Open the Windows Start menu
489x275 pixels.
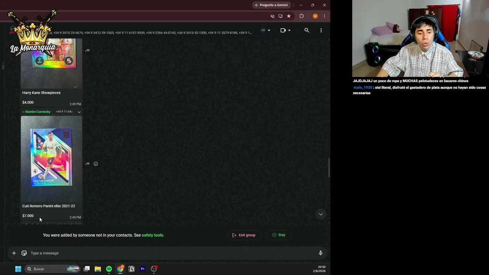point(18,269)
